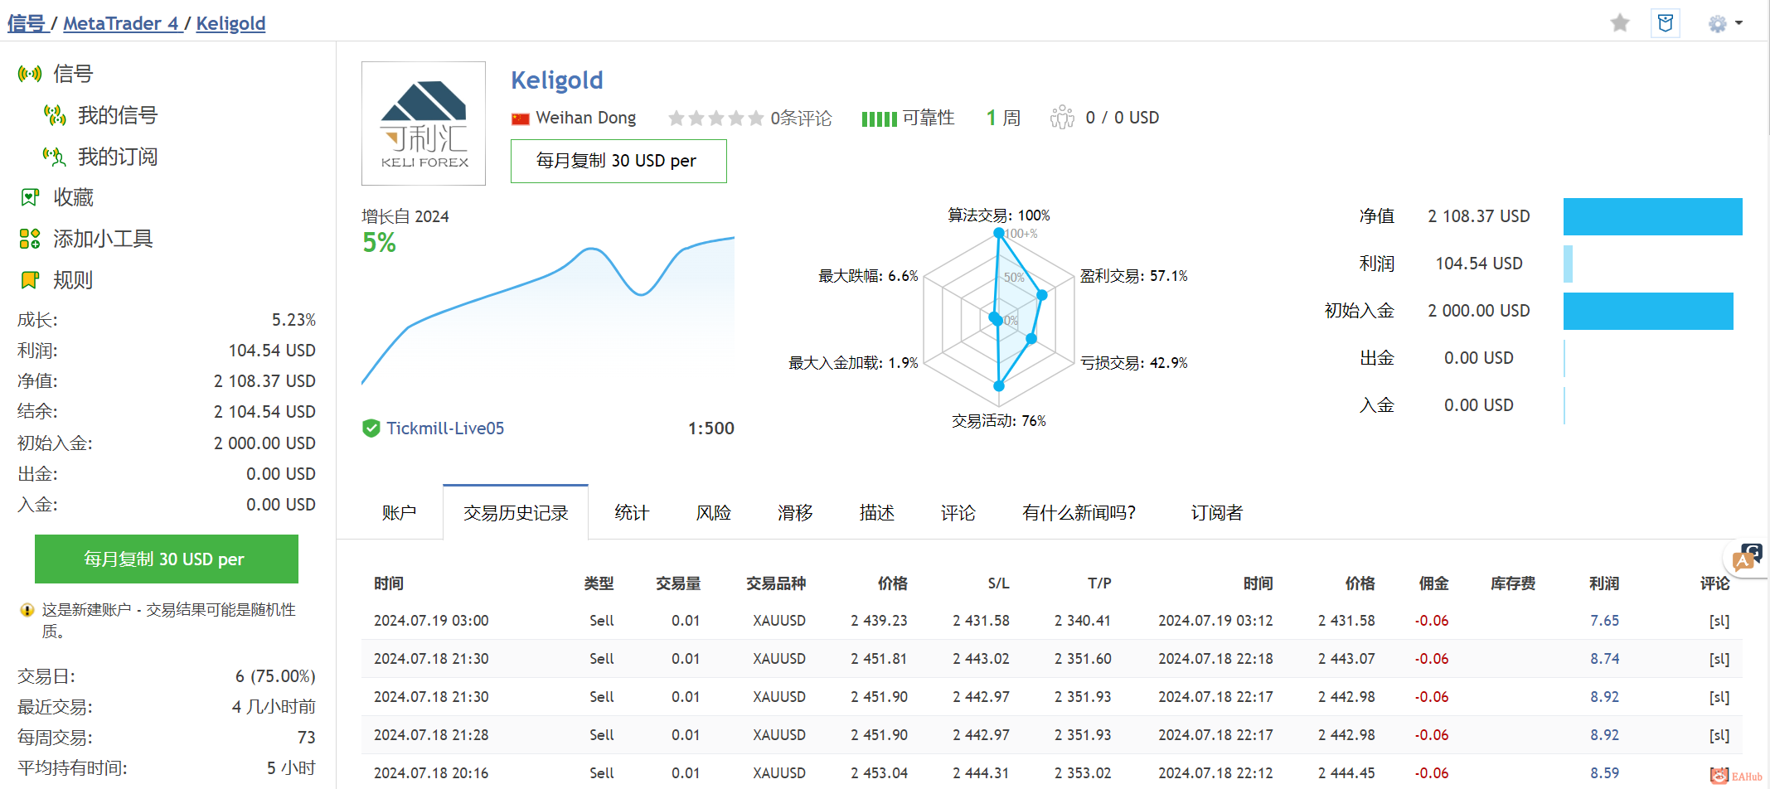This screenshot has height=789, width=1770.
Task: Click the 交易品种 column header
Action: click(x=776, y=583)
